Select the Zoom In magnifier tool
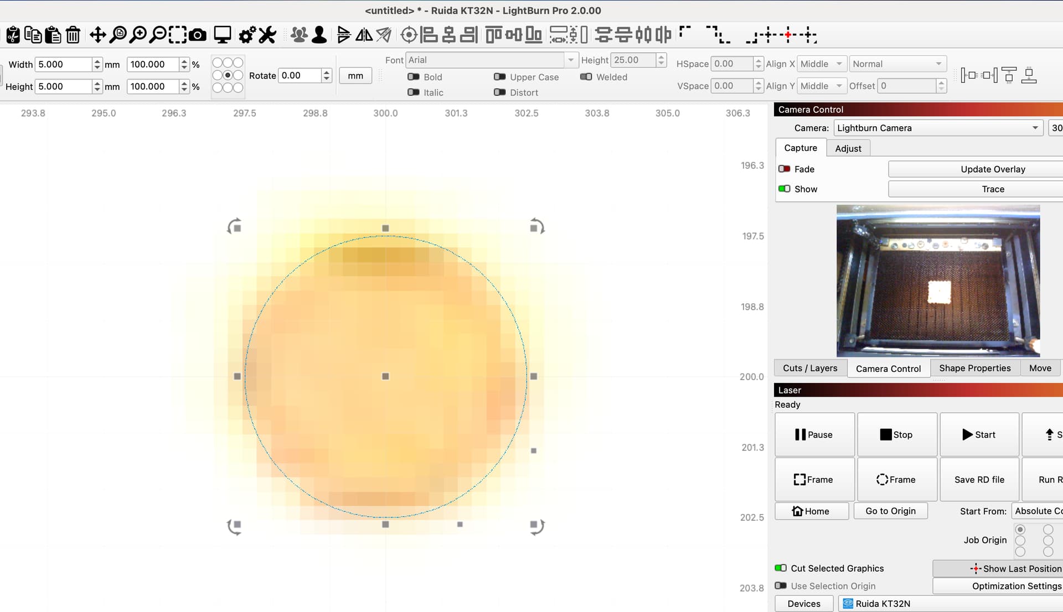Image resolution: width=1063 pixels, height=612 pixels. point(138,35)
